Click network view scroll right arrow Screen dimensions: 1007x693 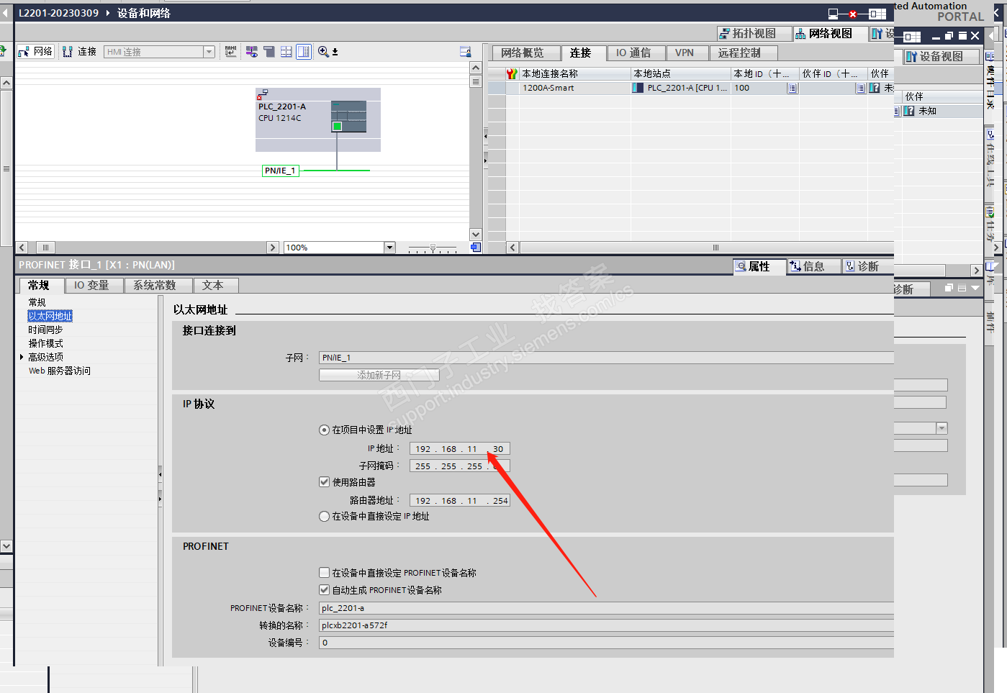[272, 248]
